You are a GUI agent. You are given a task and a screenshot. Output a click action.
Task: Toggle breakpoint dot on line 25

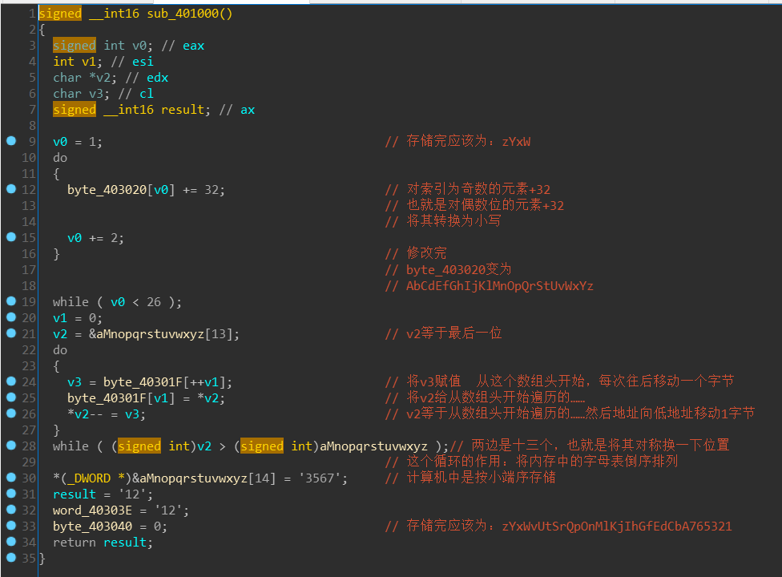tap(11, 397)
